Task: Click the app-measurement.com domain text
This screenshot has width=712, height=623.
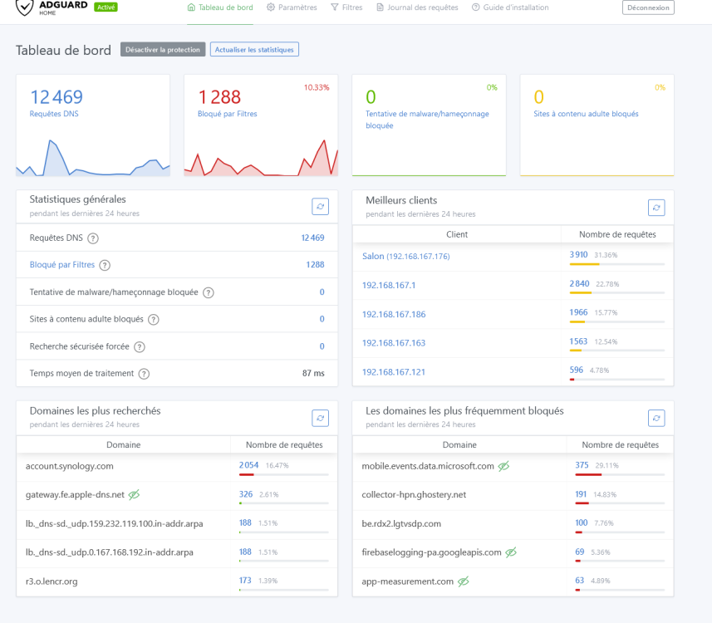Action: (x=407, y=581)
